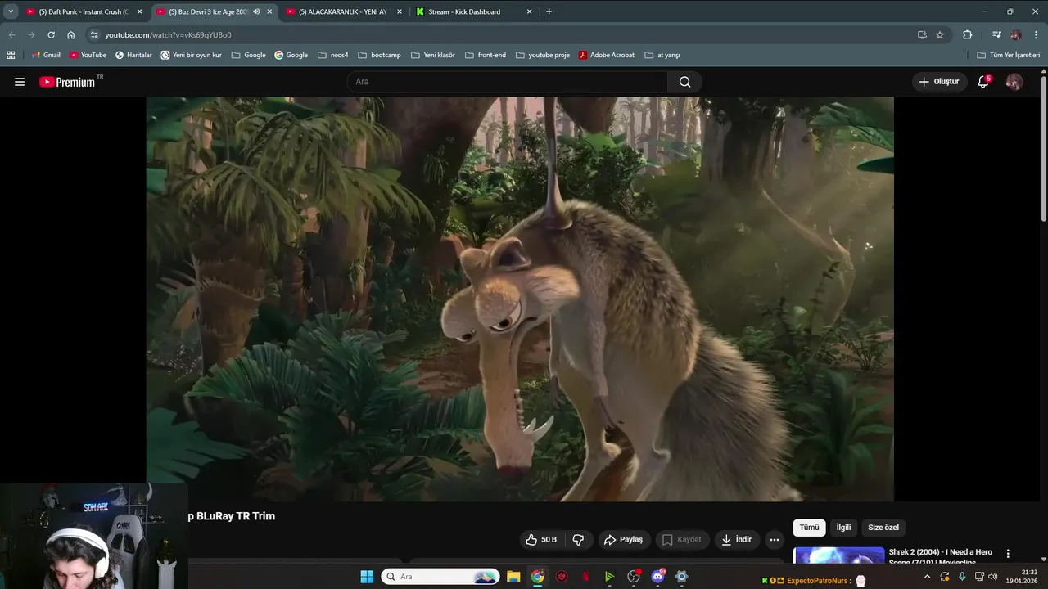This screenshot has height=589, width=1048.
Task: Open Chrome profile avatar
Action: (1016, 35)
